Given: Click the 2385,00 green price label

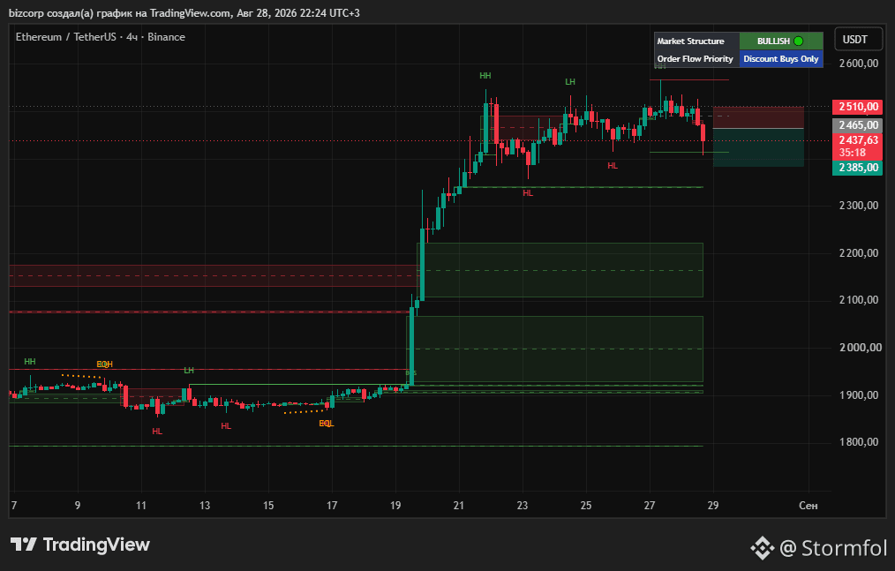Looking at the screenshot, I should pyautogui.click(x=857, y=168).
